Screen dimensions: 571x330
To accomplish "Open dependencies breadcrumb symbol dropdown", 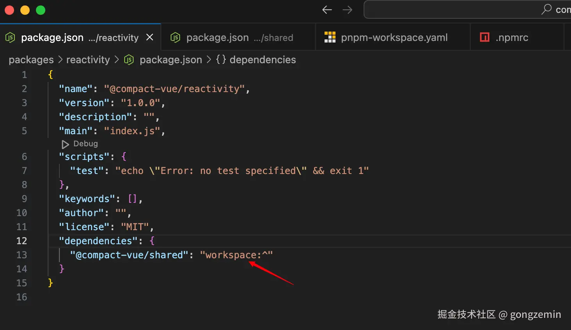I will pyautogui.click(x=262, y=60).
